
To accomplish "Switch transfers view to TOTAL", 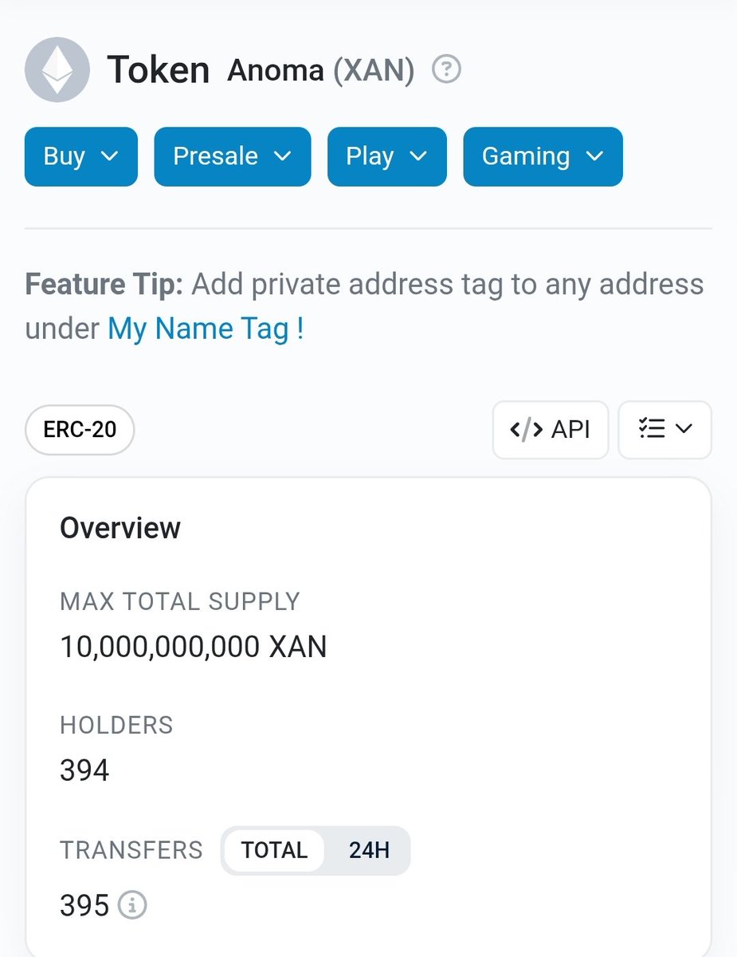I will [x=274, y=850].
